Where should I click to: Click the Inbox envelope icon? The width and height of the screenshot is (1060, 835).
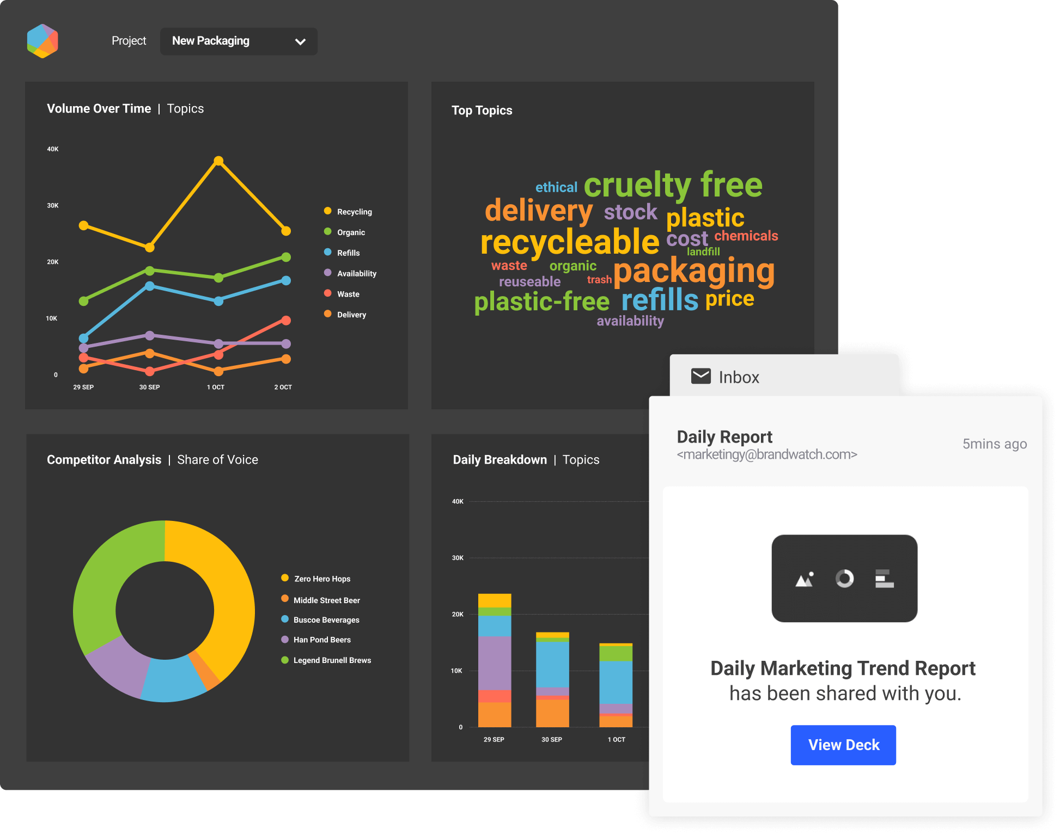pos(700,376)
